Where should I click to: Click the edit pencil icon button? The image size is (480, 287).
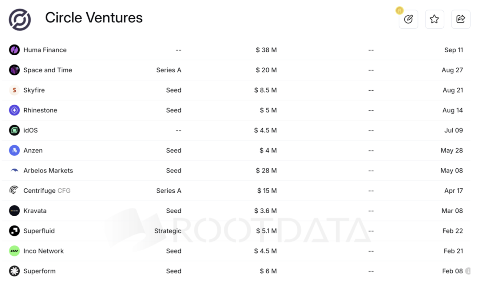pyautogui.click(x=408, y=19)
